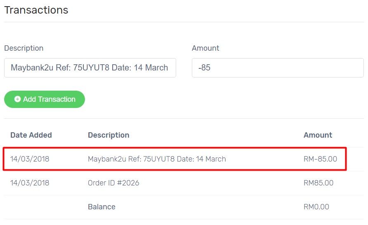Viewport: 368px width, 225px height.
Task: Click the Add Transaction button
Action: point(45,99)
